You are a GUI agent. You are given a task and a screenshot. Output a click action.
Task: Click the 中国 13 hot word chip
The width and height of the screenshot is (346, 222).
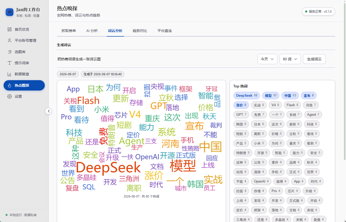click(290, 96)
